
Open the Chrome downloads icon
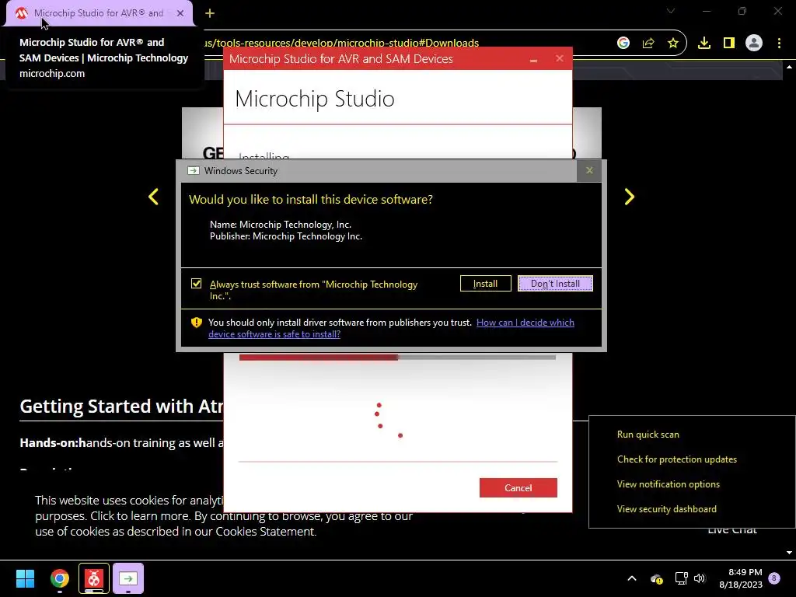tap(703, 43)
